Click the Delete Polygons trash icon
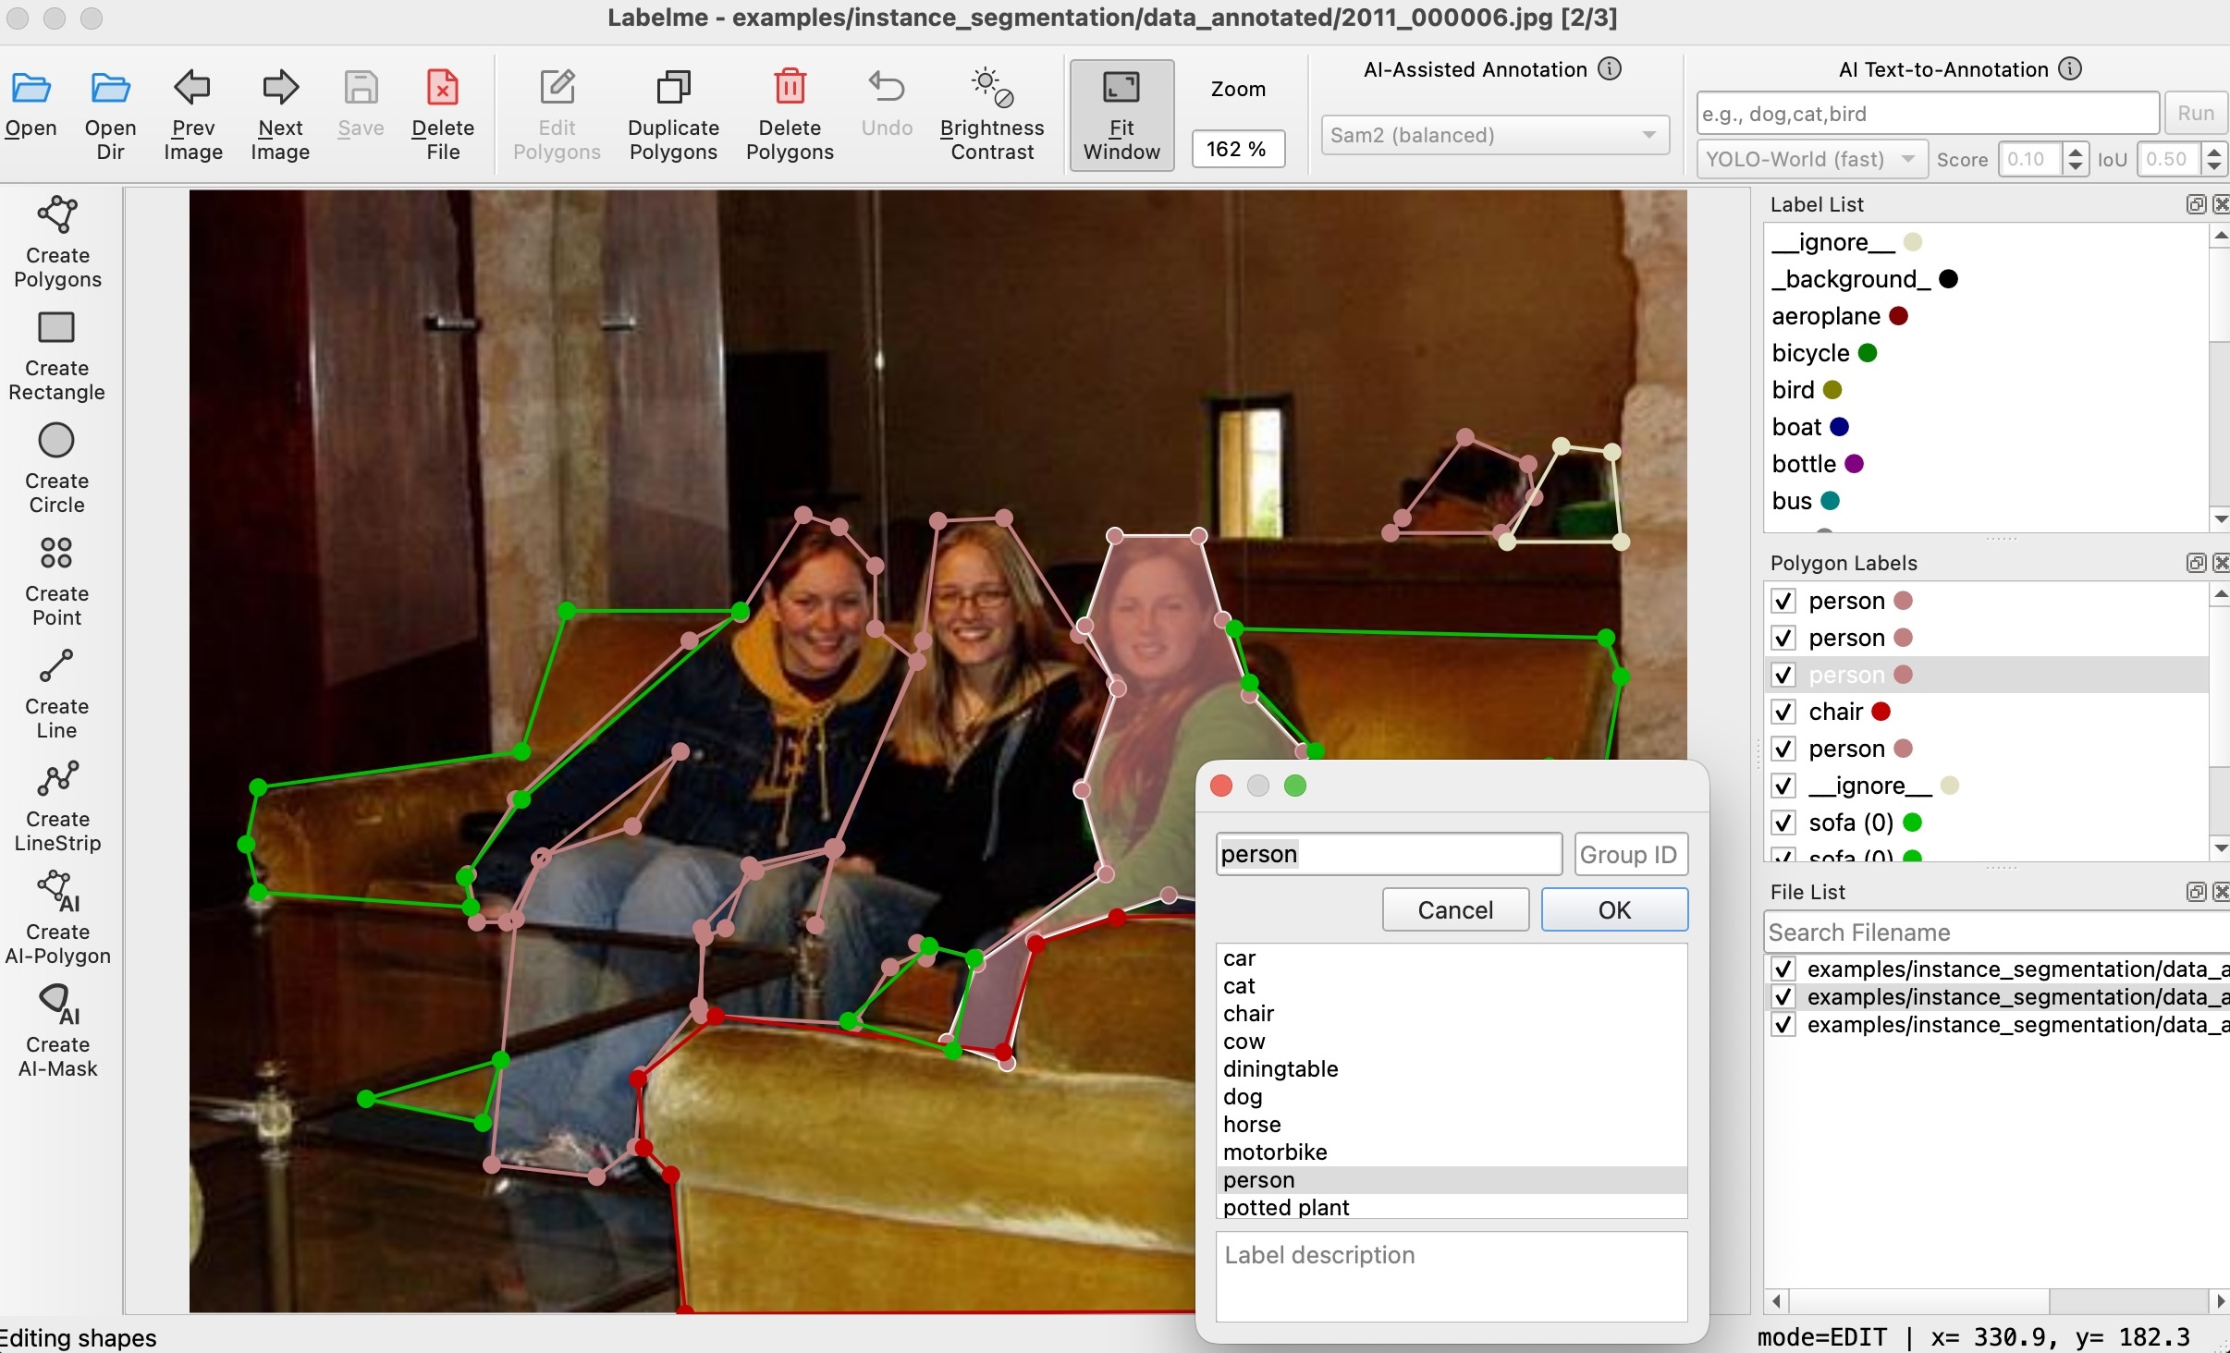2230x1353 pixels. coord(790,88)
